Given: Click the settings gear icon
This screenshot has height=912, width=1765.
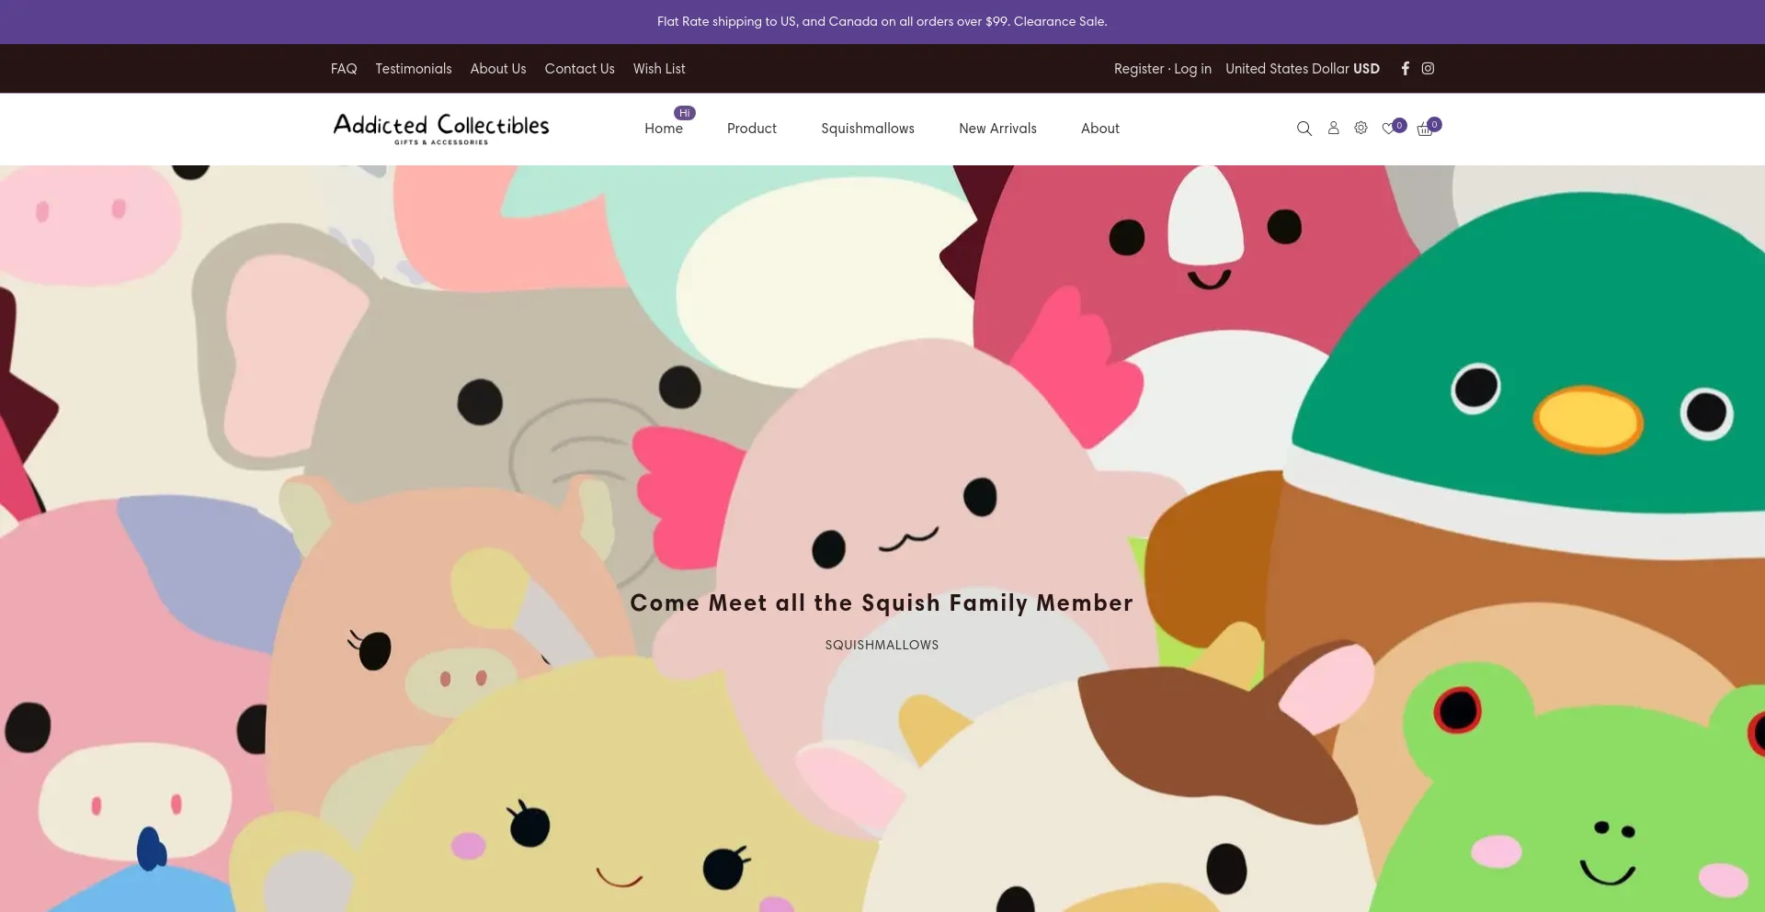Looking at the screenshot, I should tap(1361, 129).
